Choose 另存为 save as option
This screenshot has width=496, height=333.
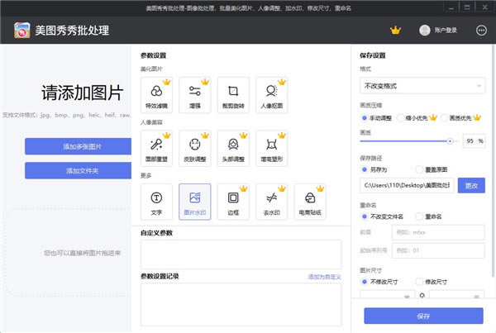point(374,170)
